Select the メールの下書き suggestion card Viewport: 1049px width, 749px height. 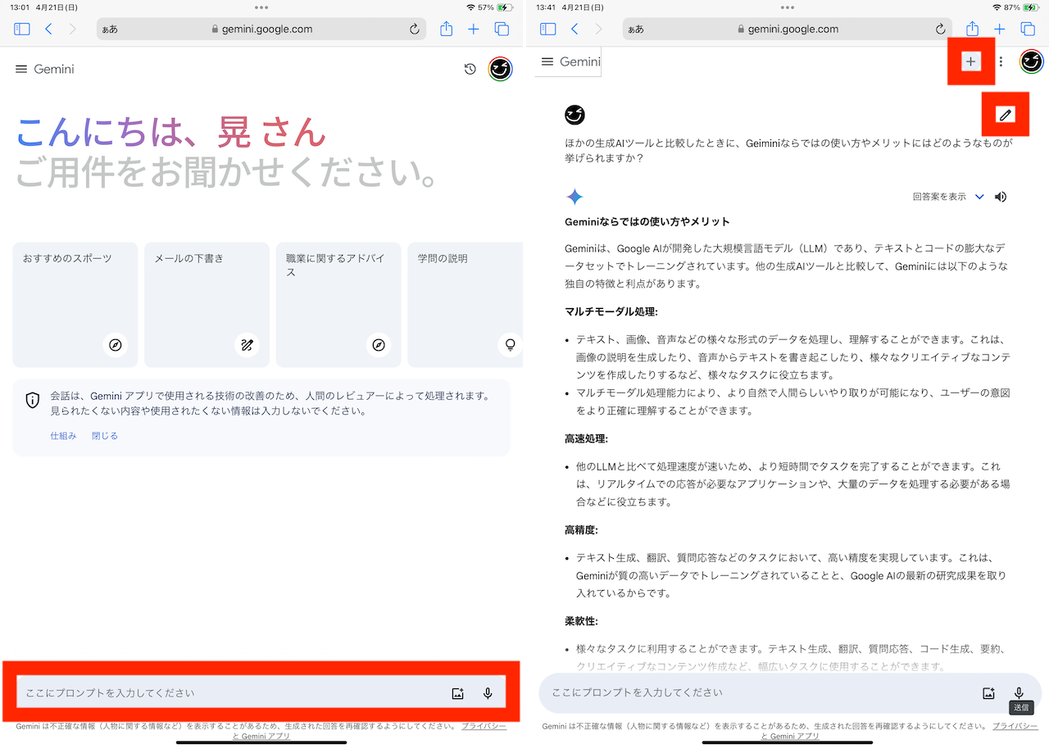click(207, 305)
